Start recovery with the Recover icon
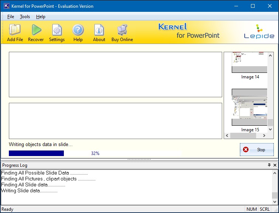279x213 pixels. tap(36, 30)
